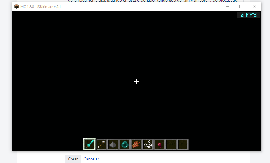Select the white string hotbar slot

point(148,144)
